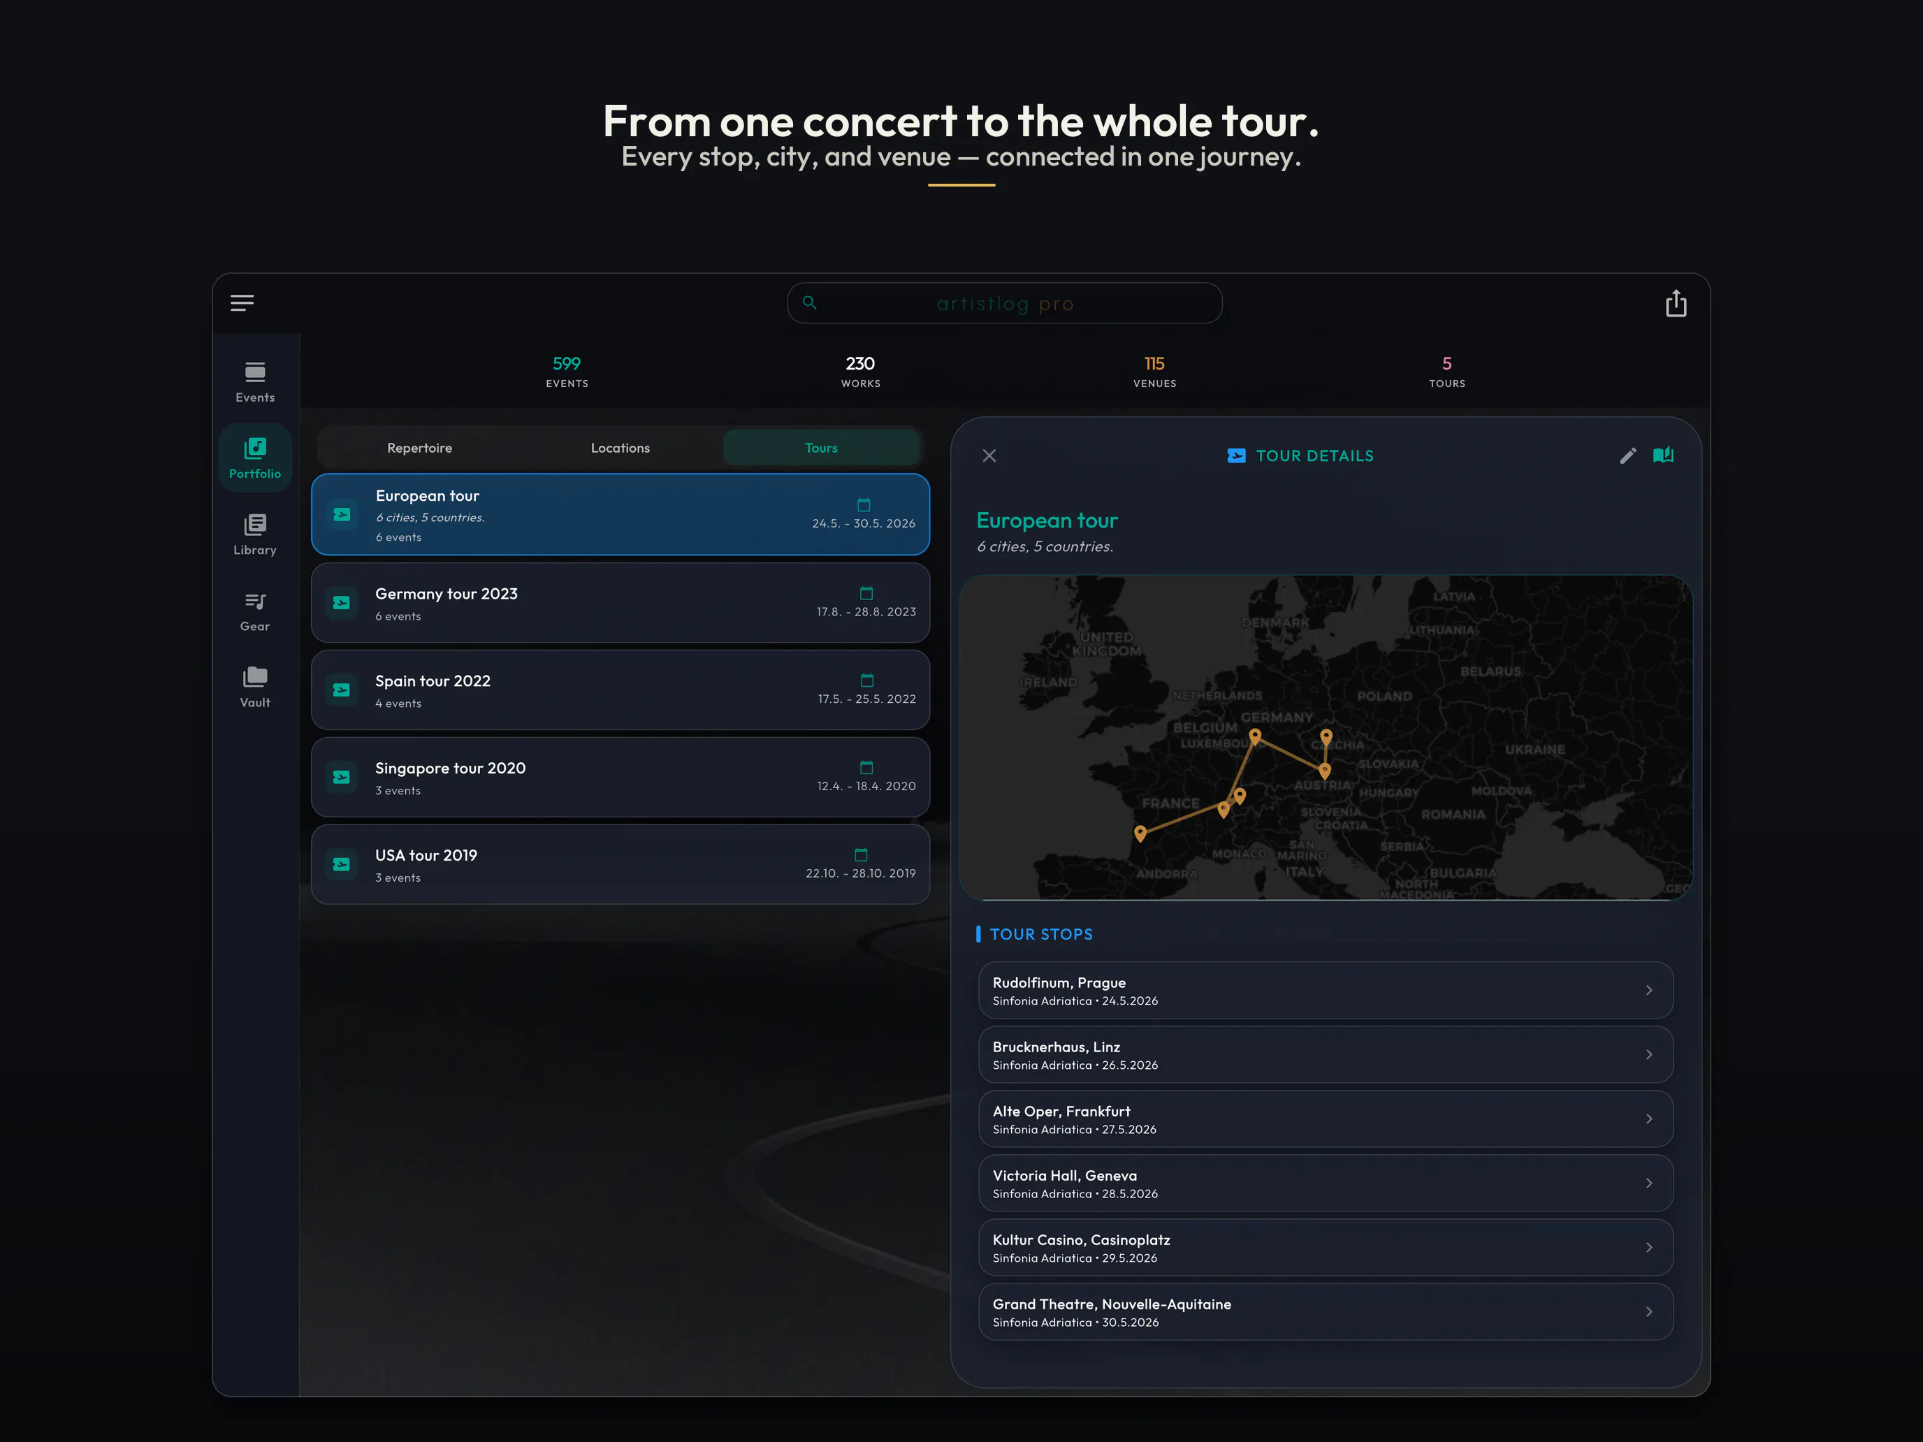1923x1442 pixels.
Task: Click the calendar icon on Singapore tour 2020
Action: coord(866,768)
